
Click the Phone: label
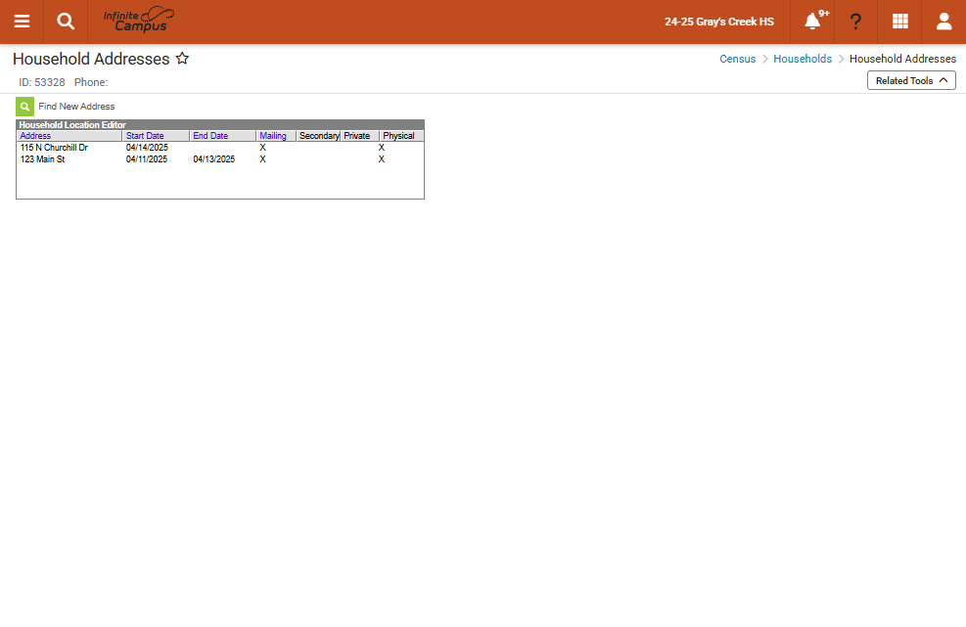coord(91,82)
